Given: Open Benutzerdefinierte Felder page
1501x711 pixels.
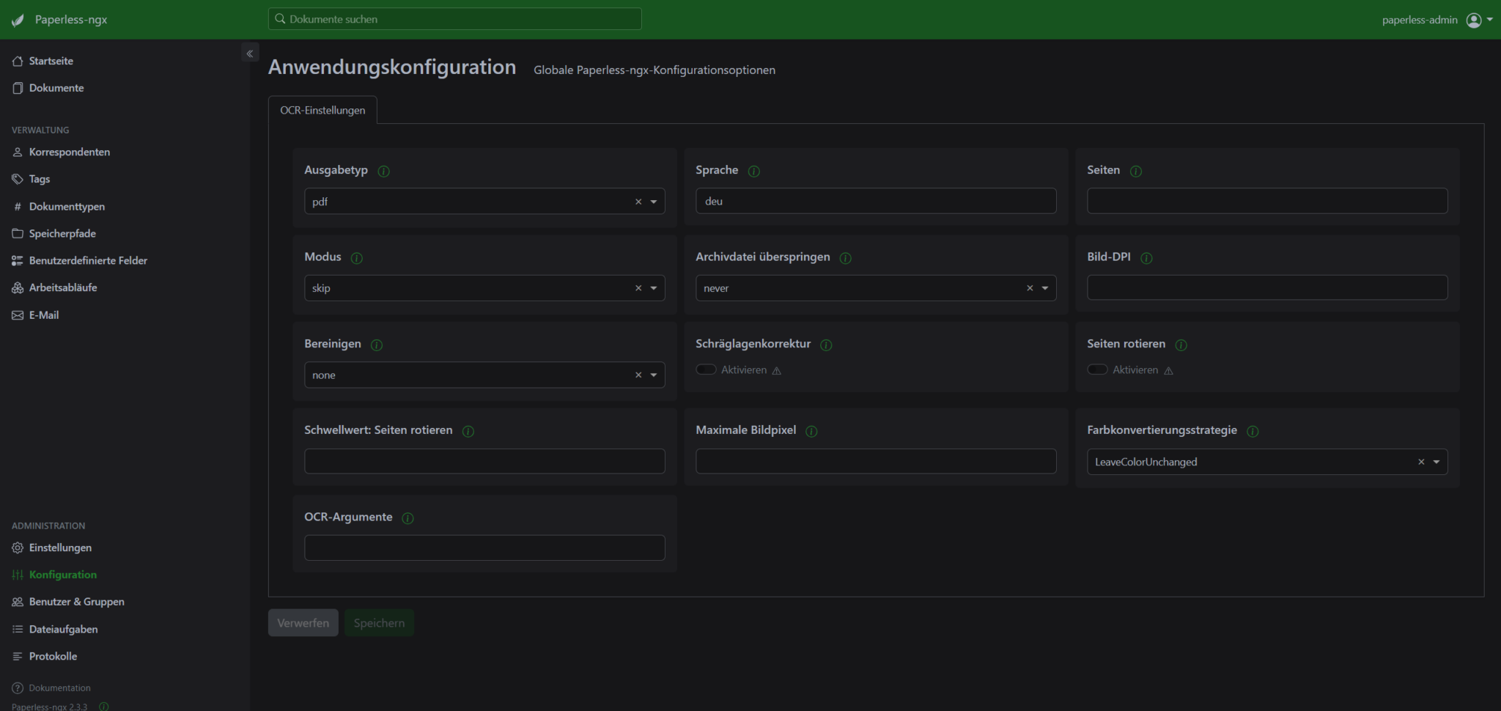Looking at the screenshot, I should (x=80, y=261).
